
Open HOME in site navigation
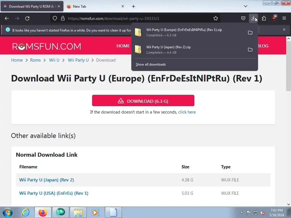click(x=123, y=46)
